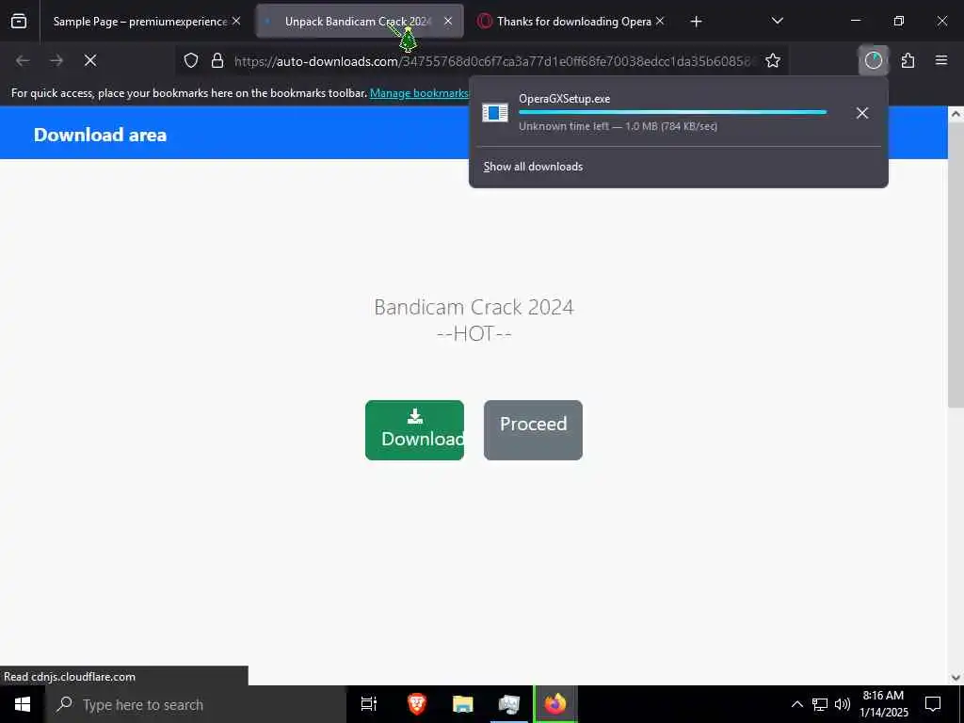The image size is (964, 723).
Task: Click Bandicam Crack 2024 heading text
Action: tap(474, 307)
